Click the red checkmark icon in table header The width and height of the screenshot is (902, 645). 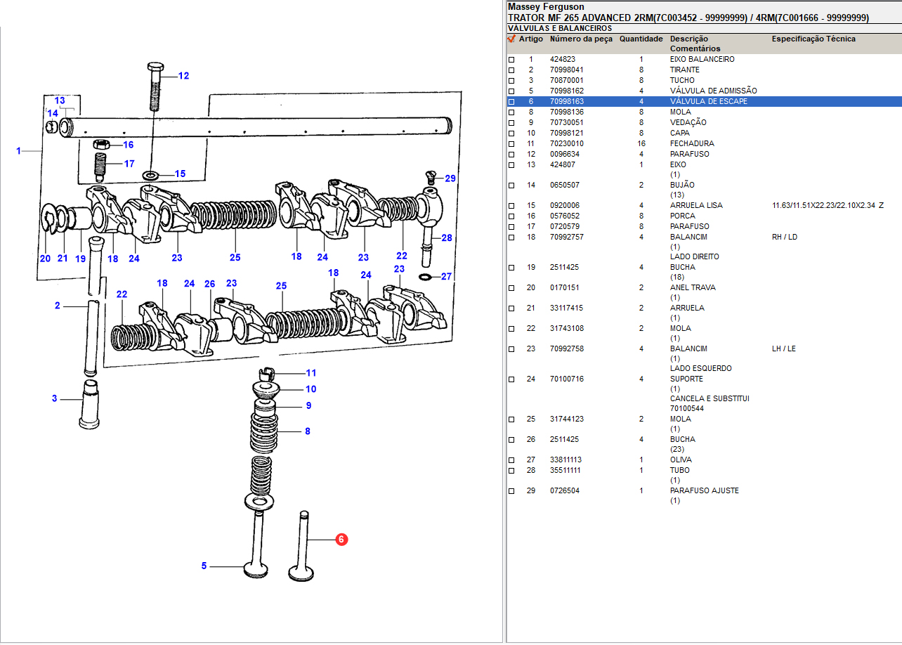click(x=511, y=39)
